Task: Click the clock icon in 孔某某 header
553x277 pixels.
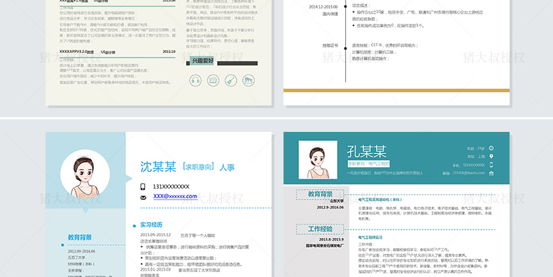Action: [491, 149]
